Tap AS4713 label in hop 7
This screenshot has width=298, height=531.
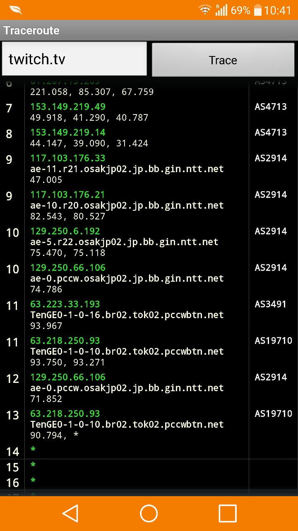[x=271, y=107]
